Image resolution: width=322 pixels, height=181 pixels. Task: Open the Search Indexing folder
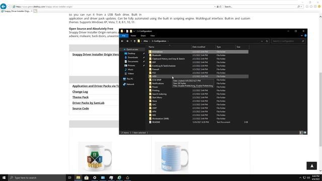click(159, 94)
